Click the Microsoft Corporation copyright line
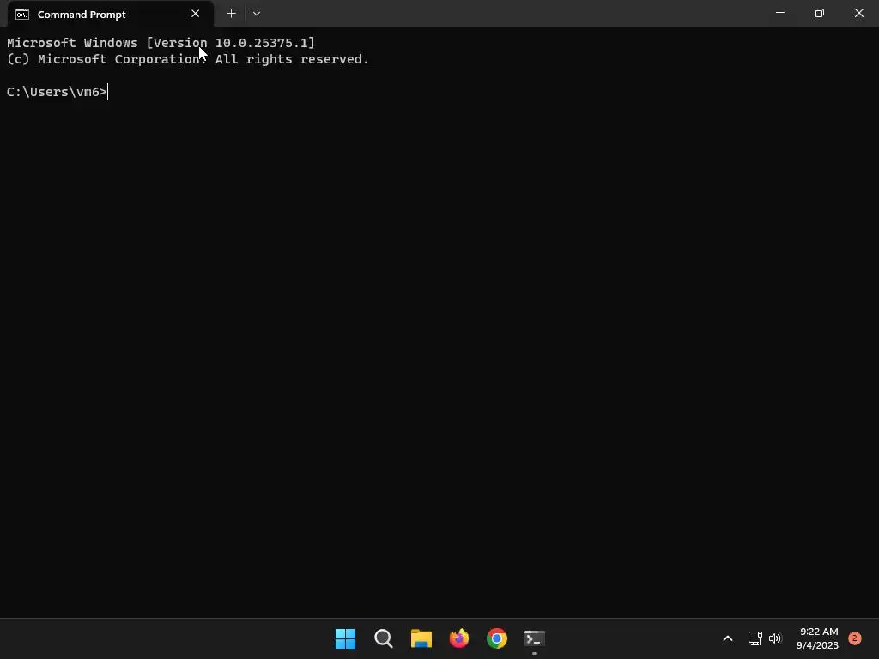 coord(188,59)
